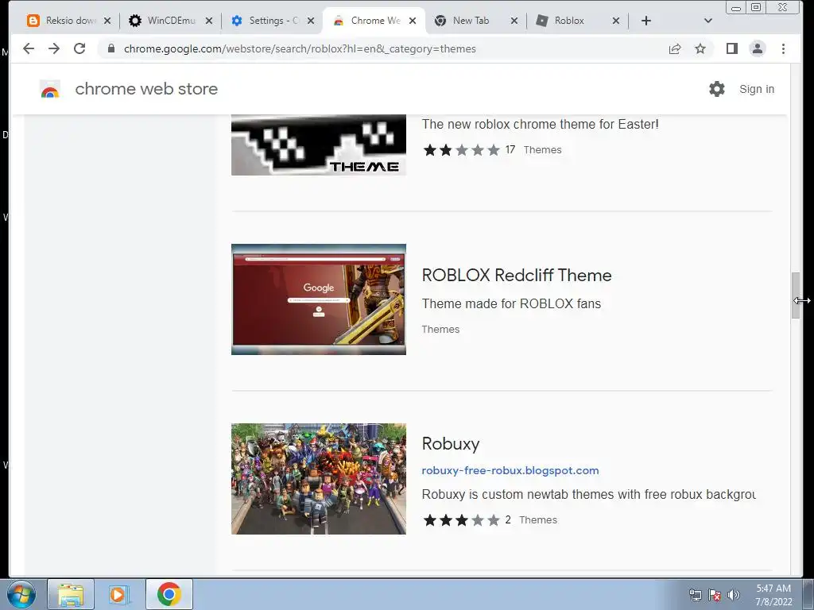
Task: Close the Reksio download tab
Action: (x=107, y=21)
